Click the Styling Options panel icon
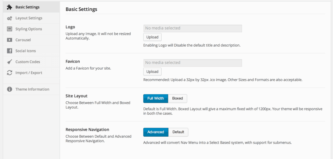The width and height of the screenshot is (333, 159). pyautogui.click(x=9, y=29)
